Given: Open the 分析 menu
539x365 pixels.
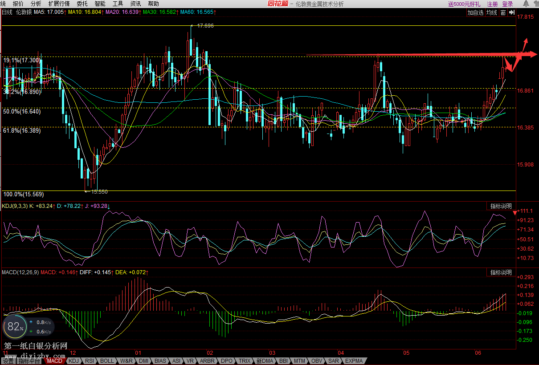Looking at the screenshot, I should tap(36, 4).
